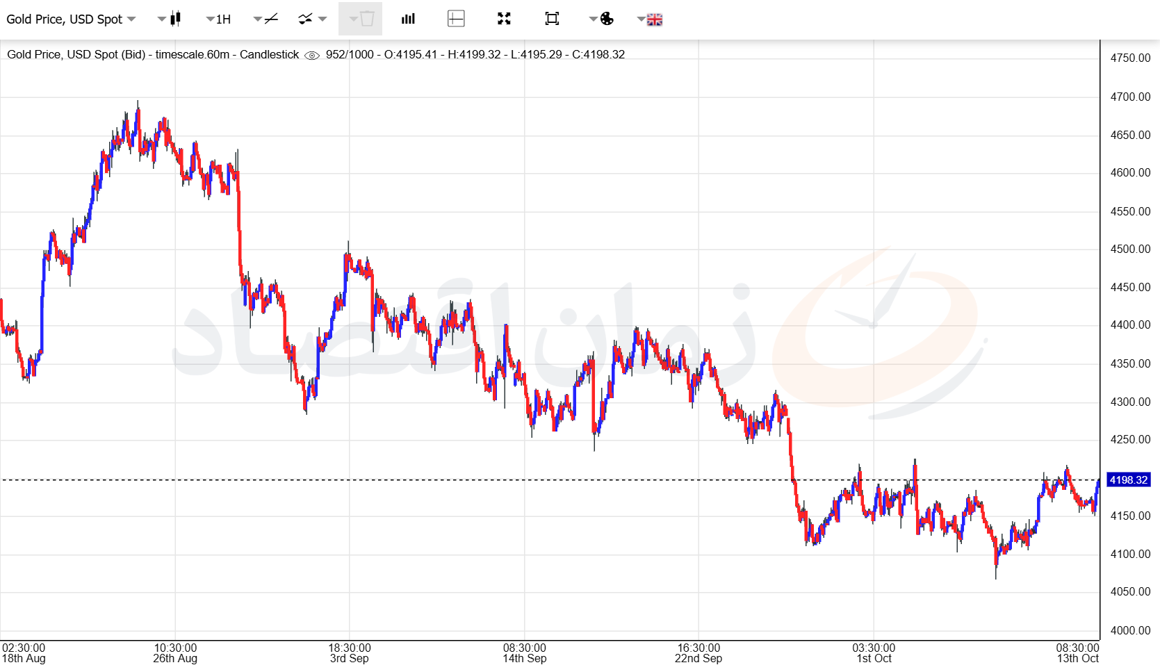
Task: Click the expand arrows fullscreen icon
Action: coord(504,19)
